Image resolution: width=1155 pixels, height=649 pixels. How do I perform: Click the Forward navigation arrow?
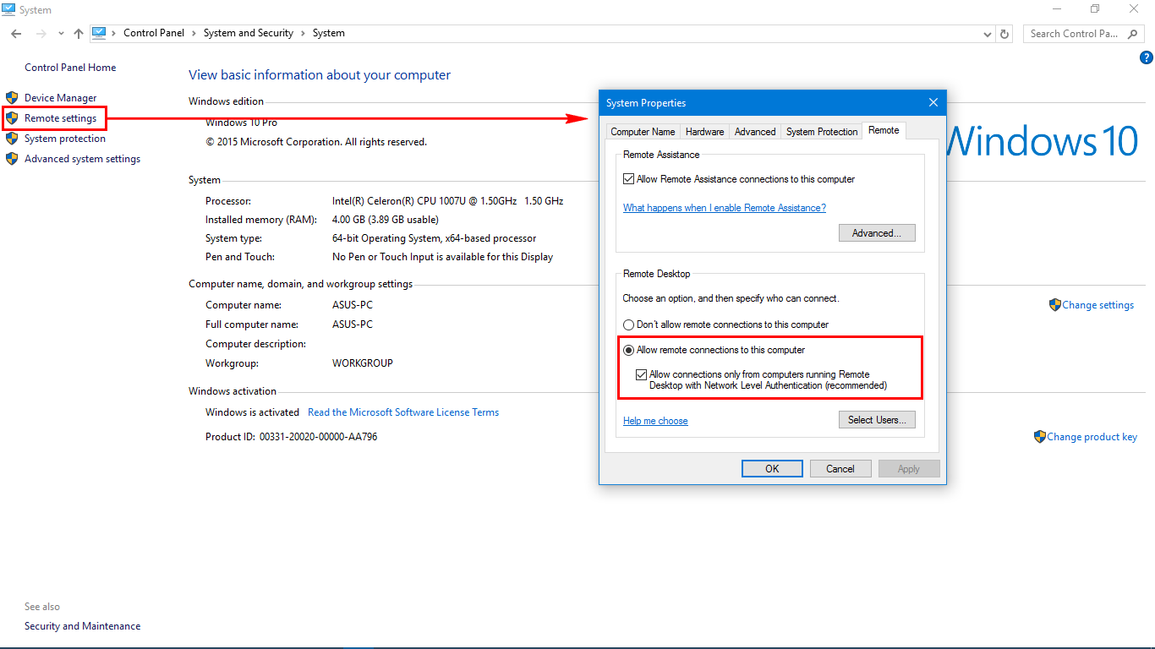[41, 34]
